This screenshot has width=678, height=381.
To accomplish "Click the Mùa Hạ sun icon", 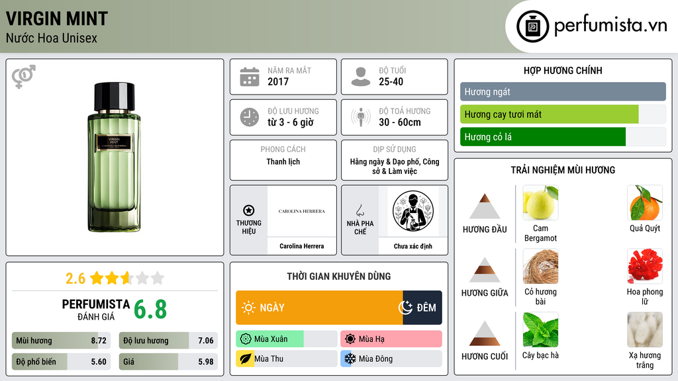I will click(350, 339).
